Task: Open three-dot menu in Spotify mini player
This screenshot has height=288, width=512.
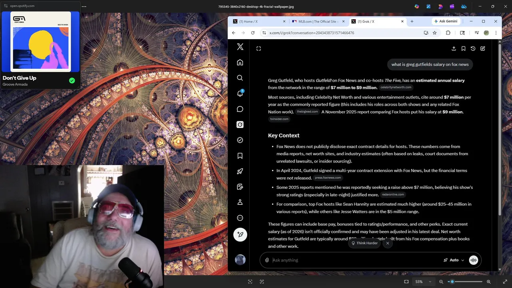Action: click(84, 6)
